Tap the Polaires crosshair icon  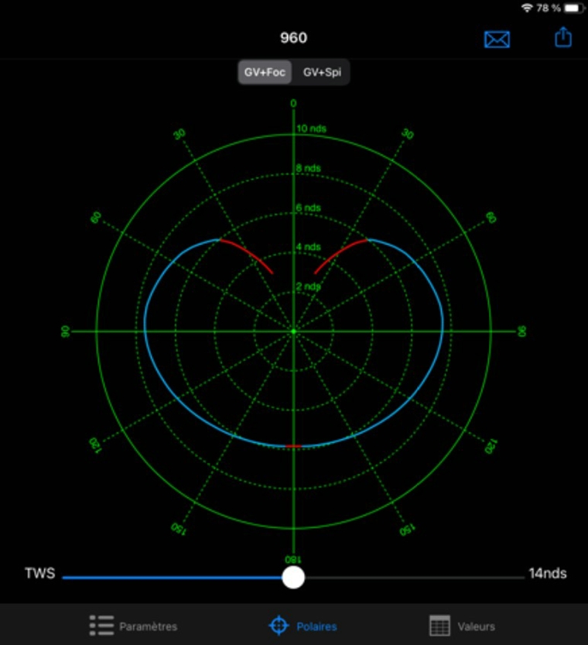pyautogui.click(x=279, y=626)
